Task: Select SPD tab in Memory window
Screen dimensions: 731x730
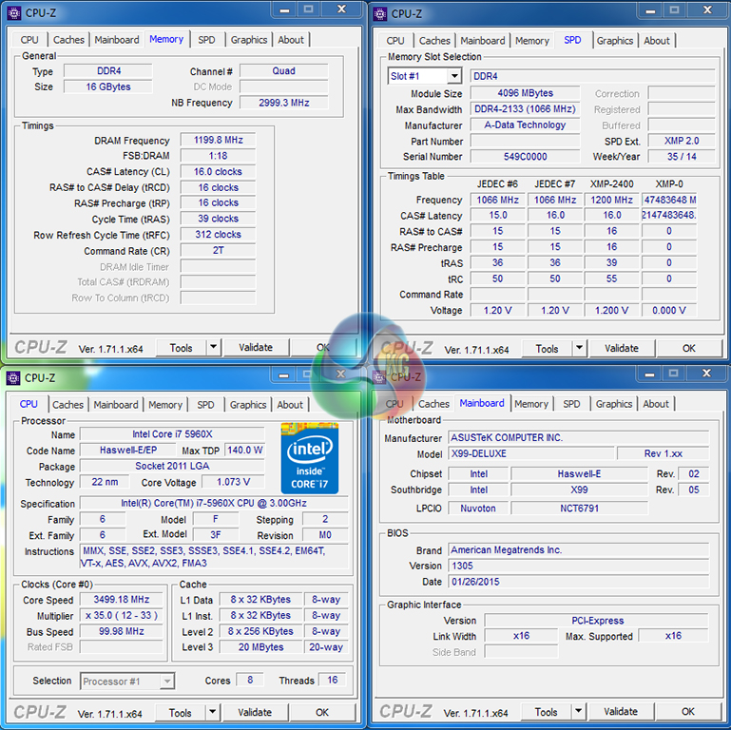Action: pos(206,40)
